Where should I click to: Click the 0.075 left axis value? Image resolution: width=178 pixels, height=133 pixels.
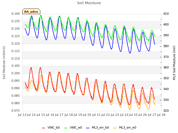click(x=16, y=111)
